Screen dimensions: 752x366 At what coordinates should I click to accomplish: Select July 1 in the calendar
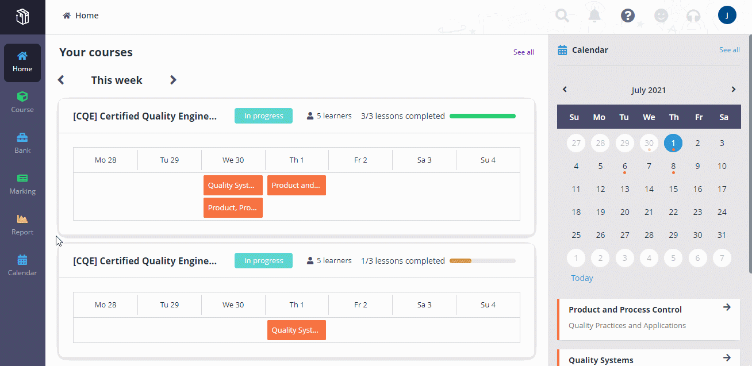(673, 143)
